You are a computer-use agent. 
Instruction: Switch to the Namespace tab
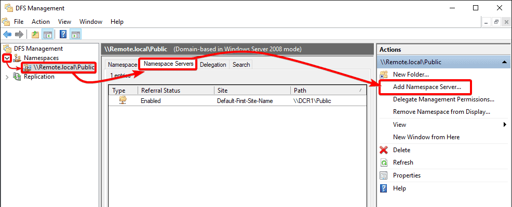click(x=123, y=65)
